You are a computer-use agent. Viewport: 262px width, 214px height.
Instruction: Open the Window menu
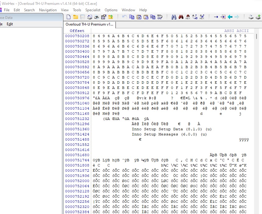point(128,10)
